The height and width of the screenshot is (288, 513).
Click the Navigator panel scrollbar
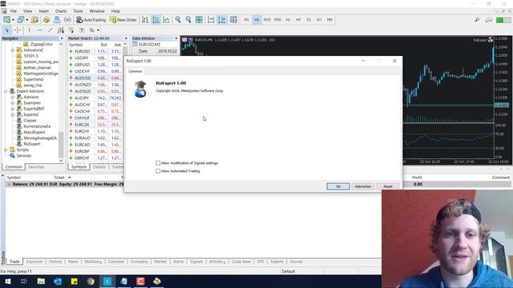click(x=61, y=145)
